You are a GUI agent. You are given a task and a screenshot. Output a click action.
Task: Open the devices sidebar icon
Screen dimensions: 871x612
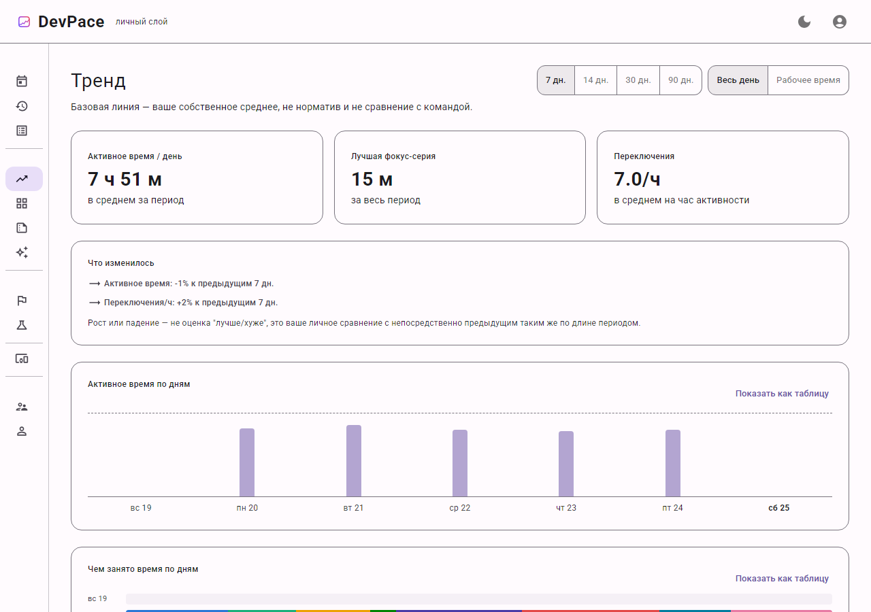(22, 358)
